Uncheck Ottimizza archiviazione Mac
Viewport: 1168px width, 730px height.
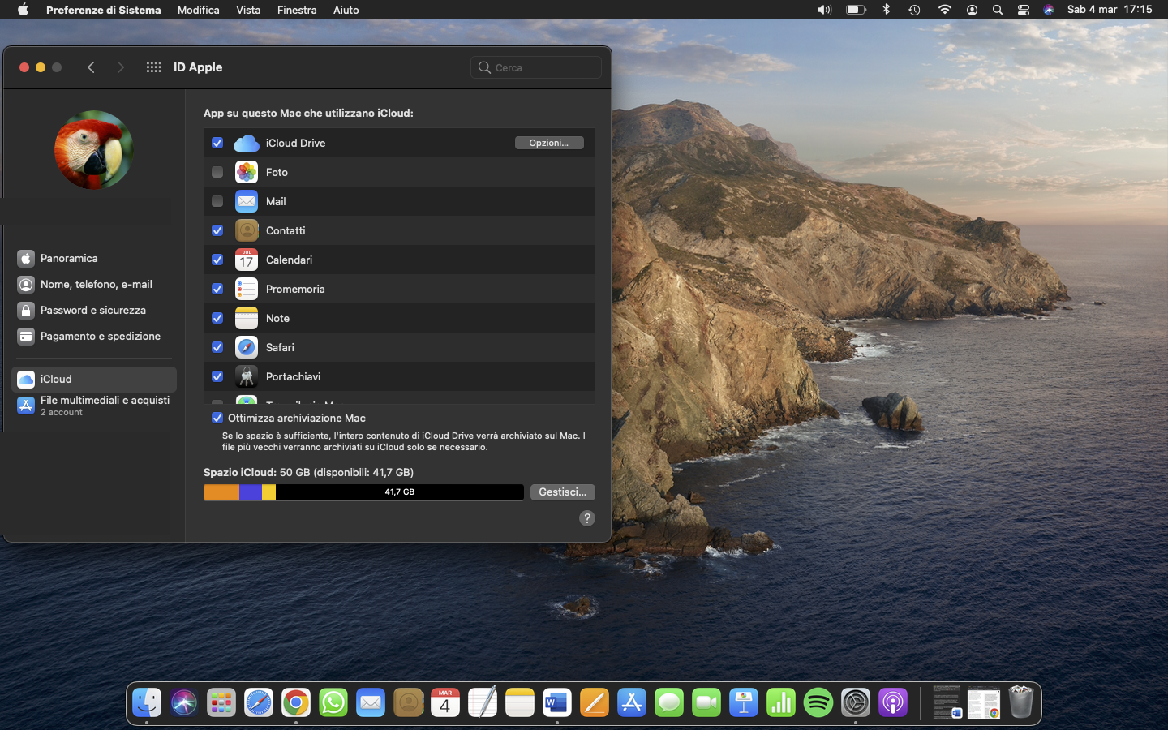pos(217,418)
